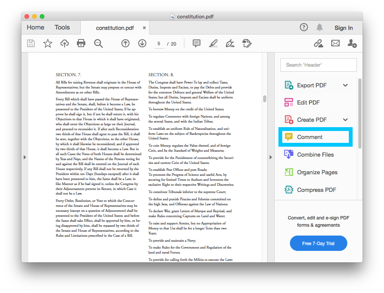Star the document as a favorite
The image size is (384, 293).
47,43
